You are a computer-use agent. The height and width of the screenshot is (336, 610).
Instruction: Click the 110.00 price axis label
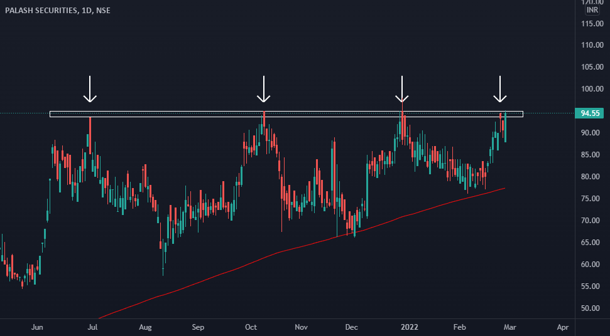pyautogui.click(x=592, y=45)
